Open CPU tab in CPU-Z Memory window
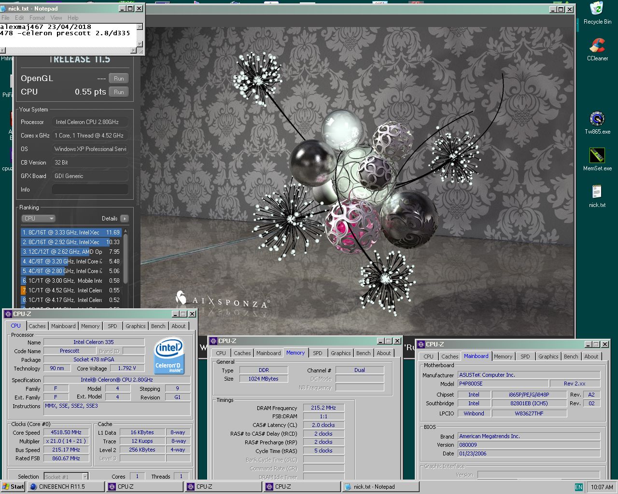This screenshot has height=494, width=618. pyautogui.click(x=221, y=353)
